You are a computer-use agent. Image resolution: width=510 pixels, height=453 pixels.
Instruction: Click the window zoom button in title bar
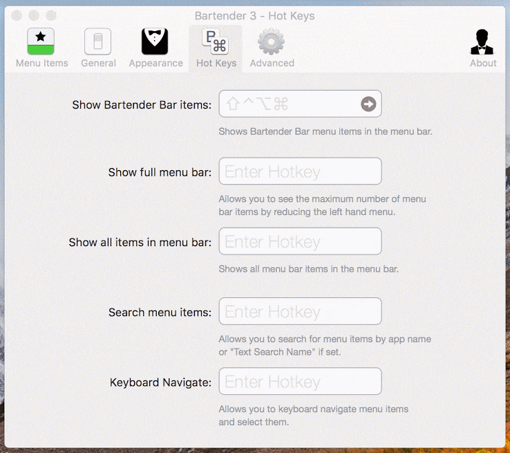tap(51, 15)
